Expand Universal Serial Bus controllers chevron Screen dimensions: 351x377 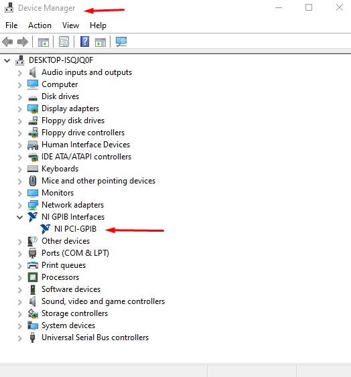click(19, 338)
